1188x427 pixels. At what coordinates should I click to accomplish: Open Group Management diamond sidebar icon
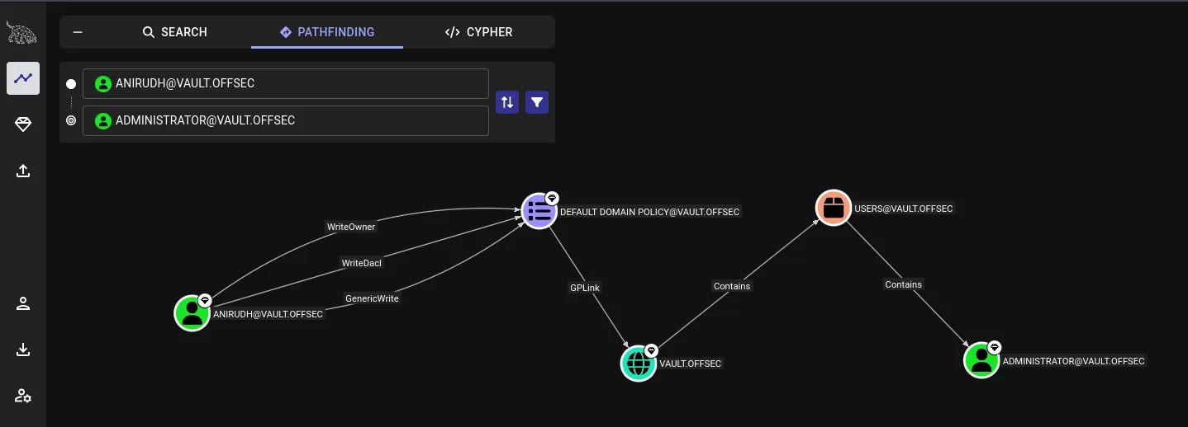23,124
